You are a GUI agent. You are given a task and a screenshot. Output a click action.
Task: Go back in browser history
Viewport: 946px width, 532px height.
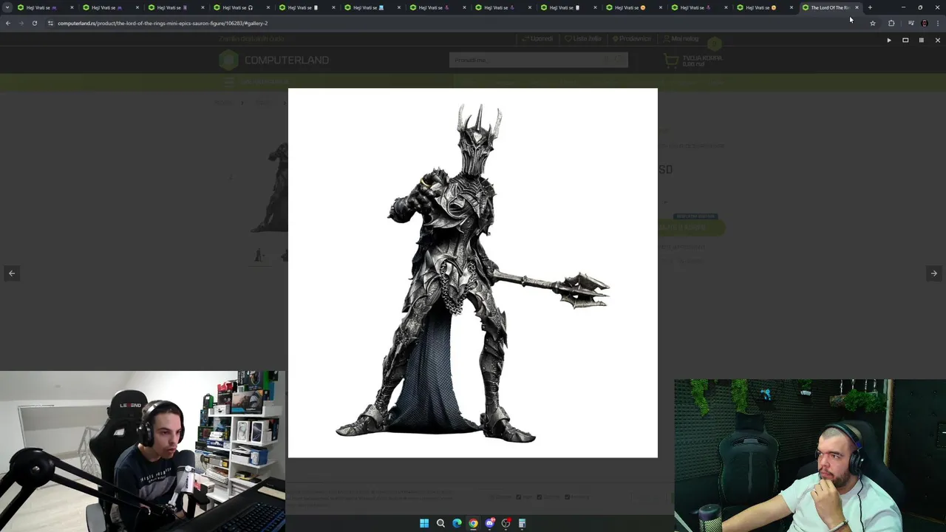click(7, 23)
